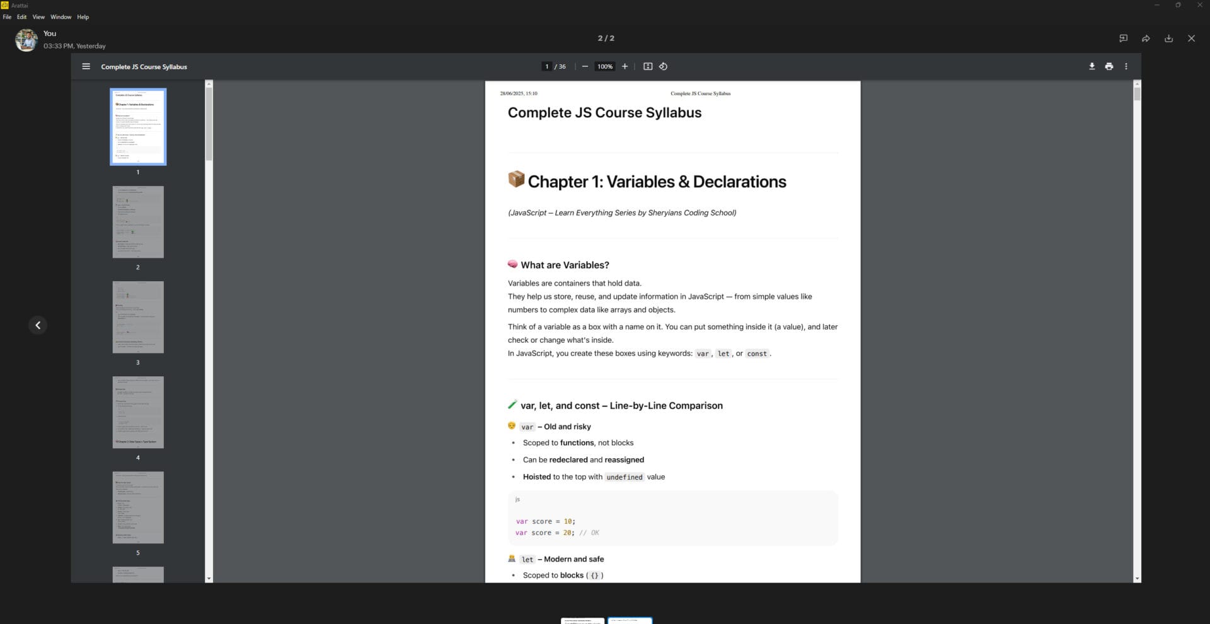Zoom out with the minus button
The image size is (1210, 624).
tap(585, 66)
